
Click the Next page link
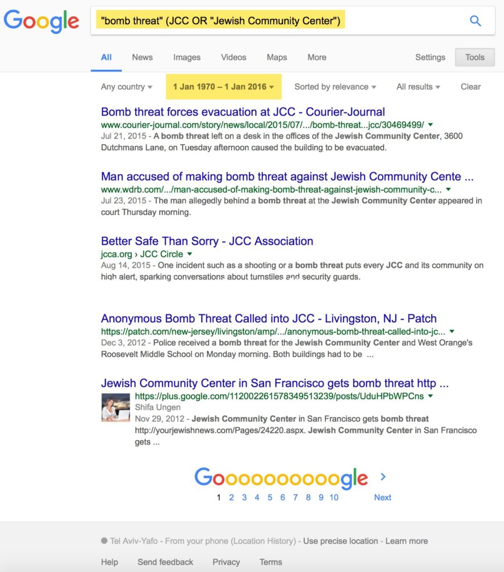click(382, 497)
